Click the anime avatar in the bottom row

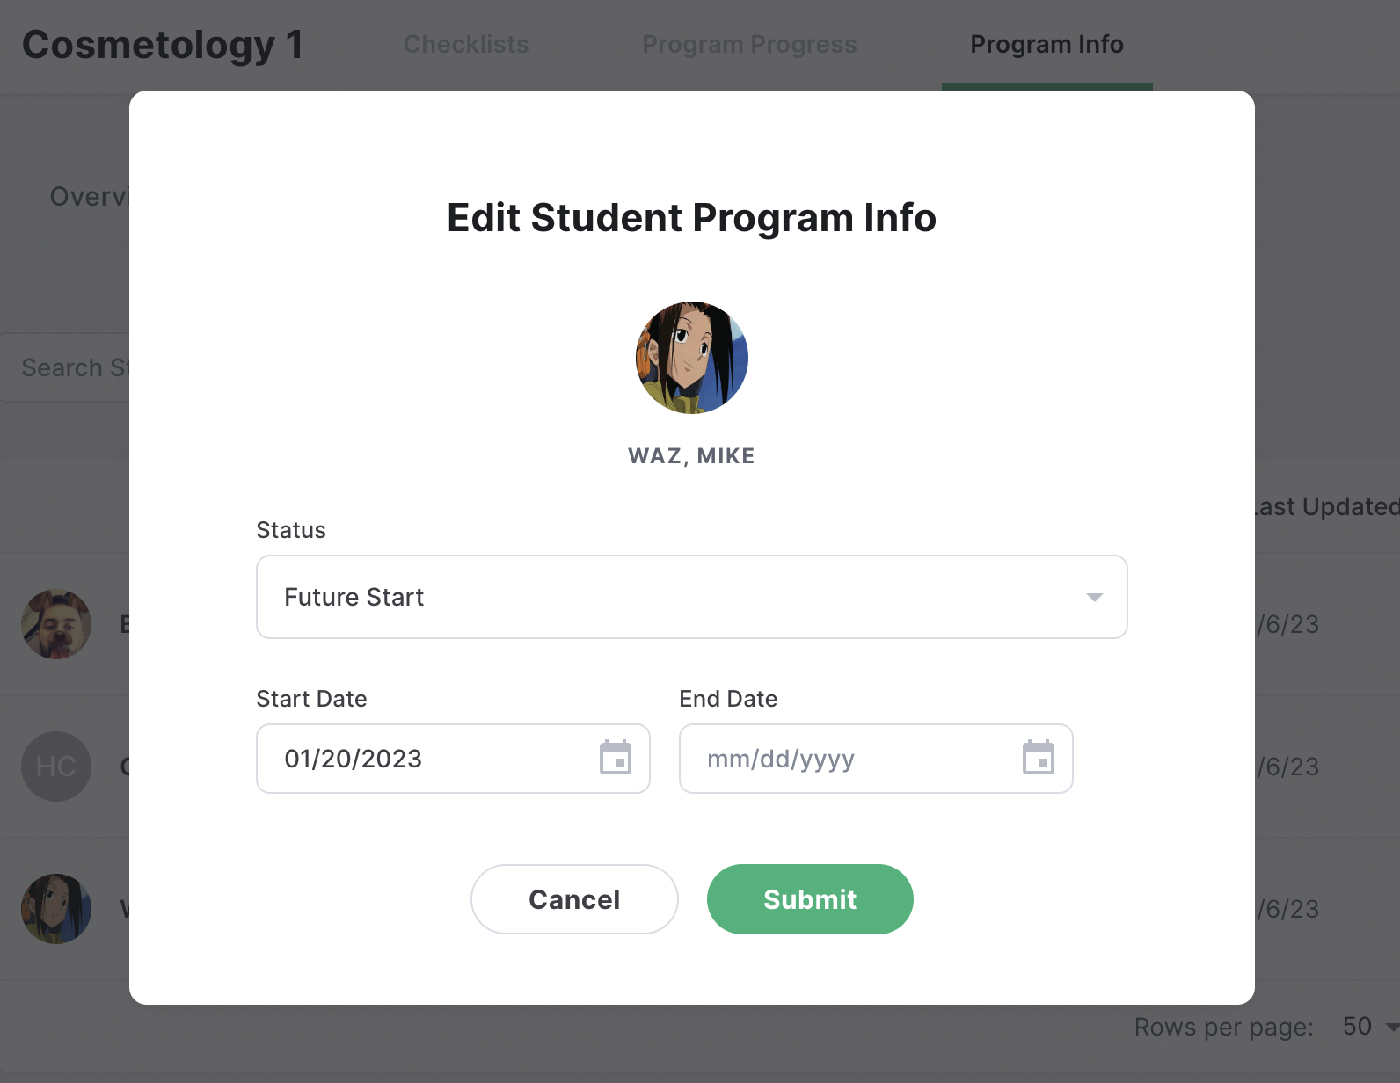pos(56,909)
